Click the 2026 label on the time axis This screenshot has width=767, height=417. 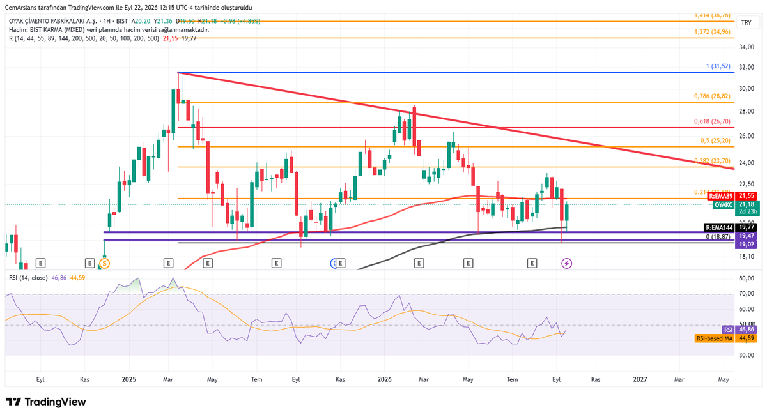[x=384, y=379]
